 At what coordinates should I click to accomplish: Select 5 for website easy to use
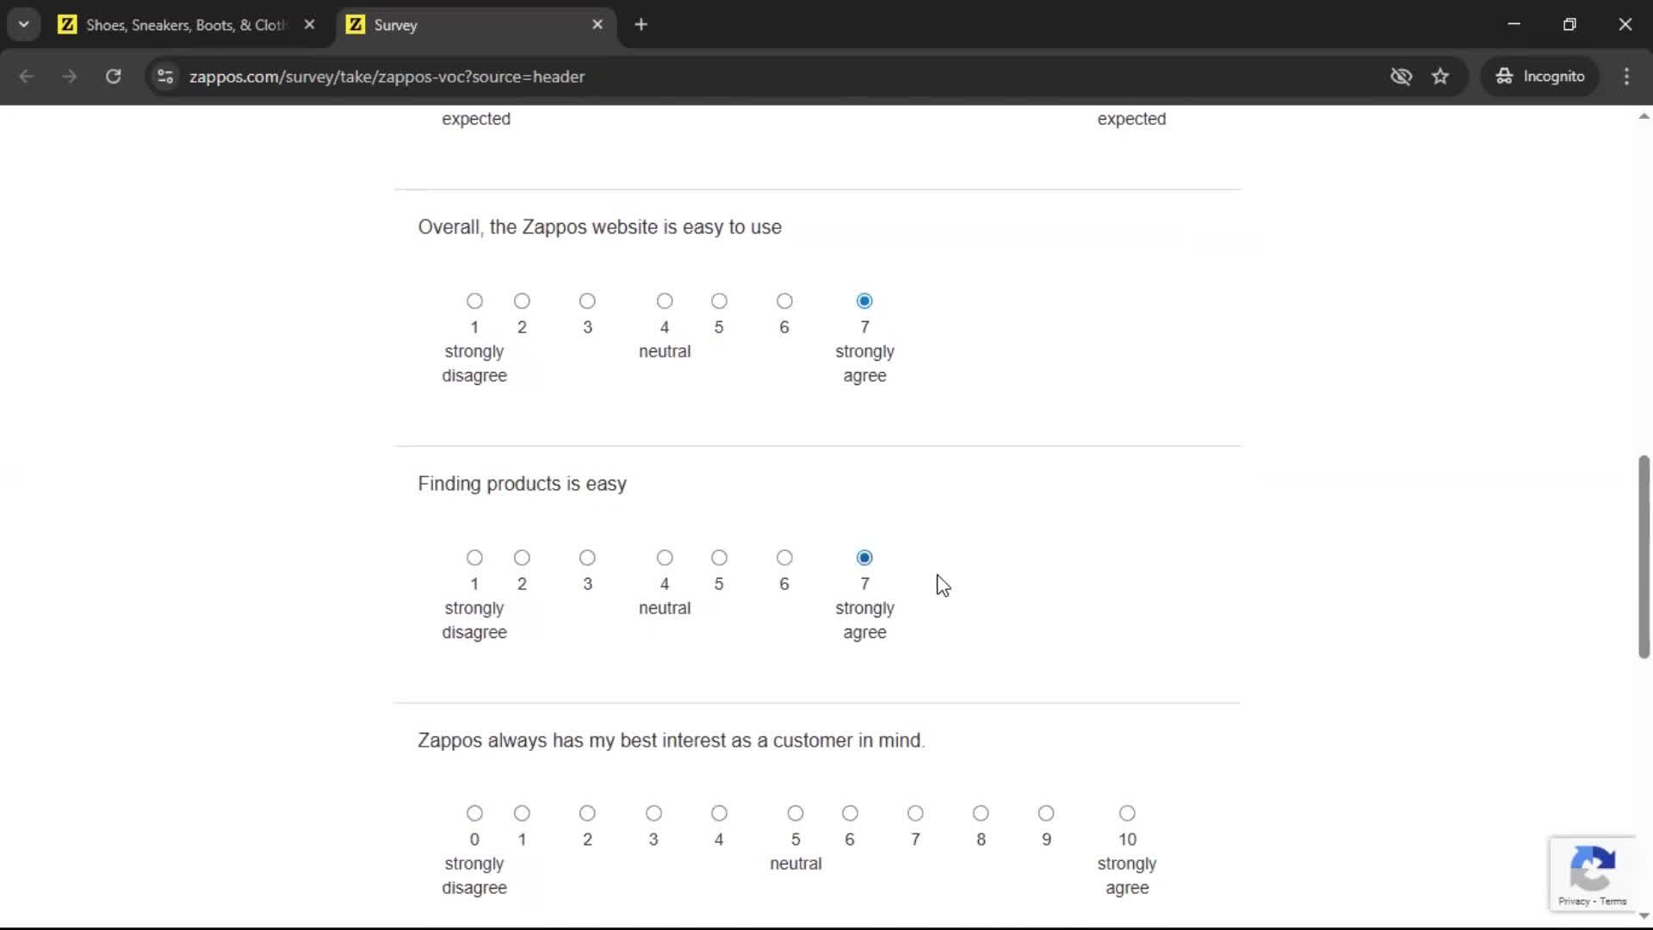coord(719,301)
